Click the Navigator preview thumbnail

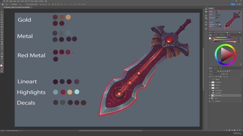pyautogui.click(x=225, y=20)
